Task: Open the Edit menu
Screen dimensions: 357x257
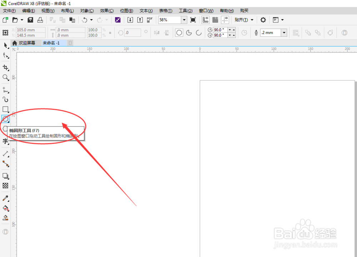Action: 29,11
